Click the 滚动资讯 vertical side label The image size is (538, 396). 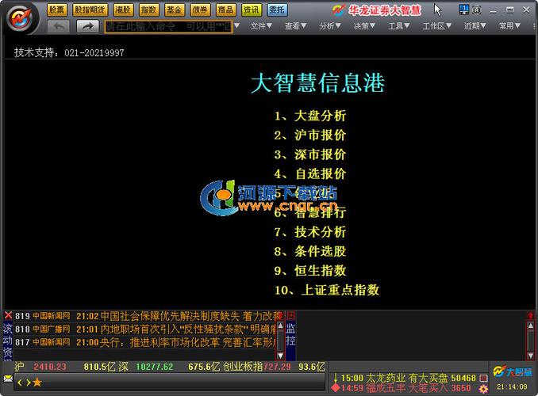(8, 341)
